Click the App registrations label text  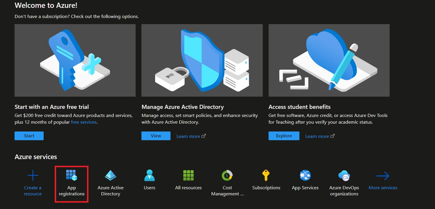pos(72,191)
